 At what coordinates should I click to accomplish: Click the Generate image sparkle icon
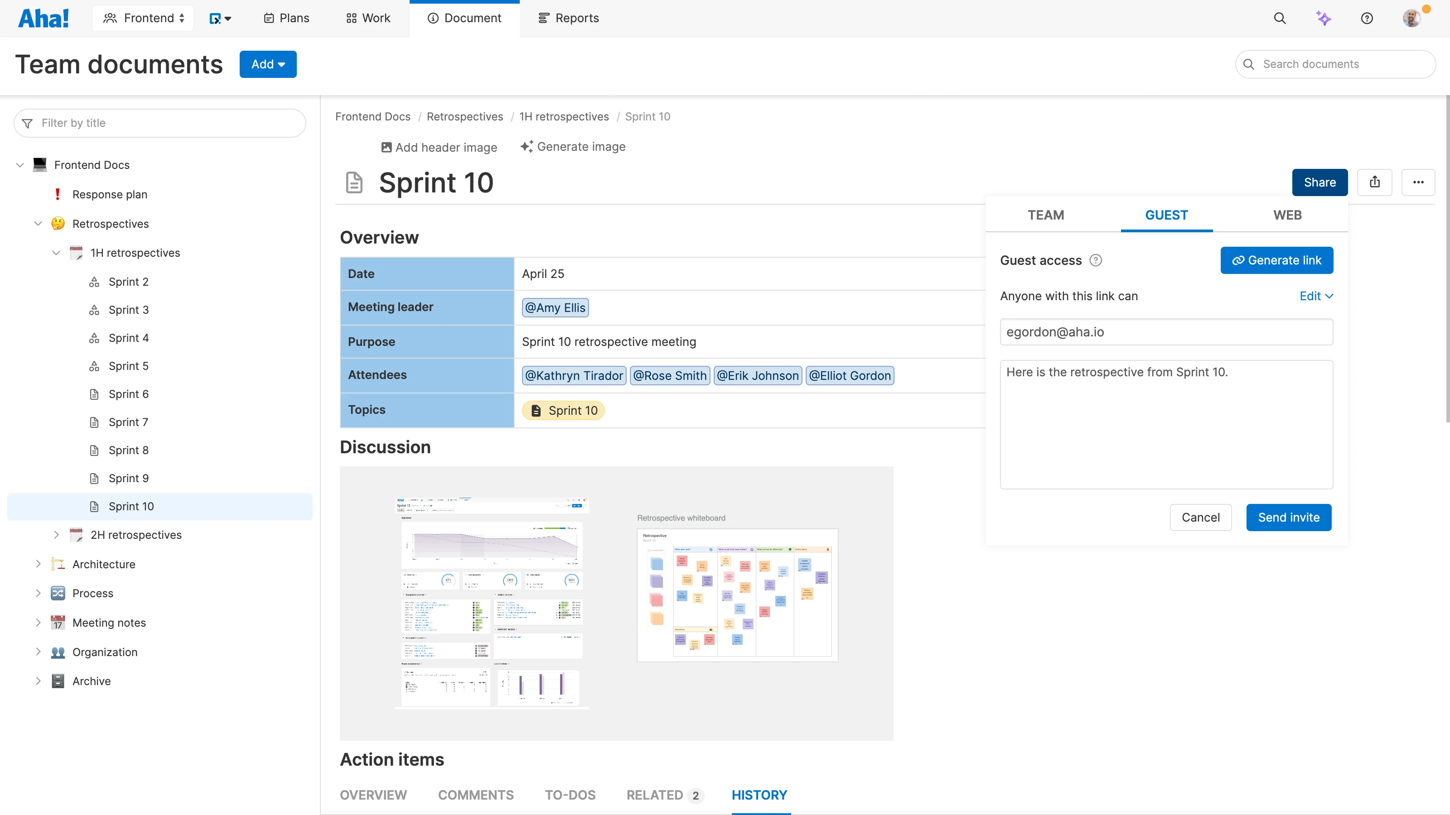pos(526,146)
